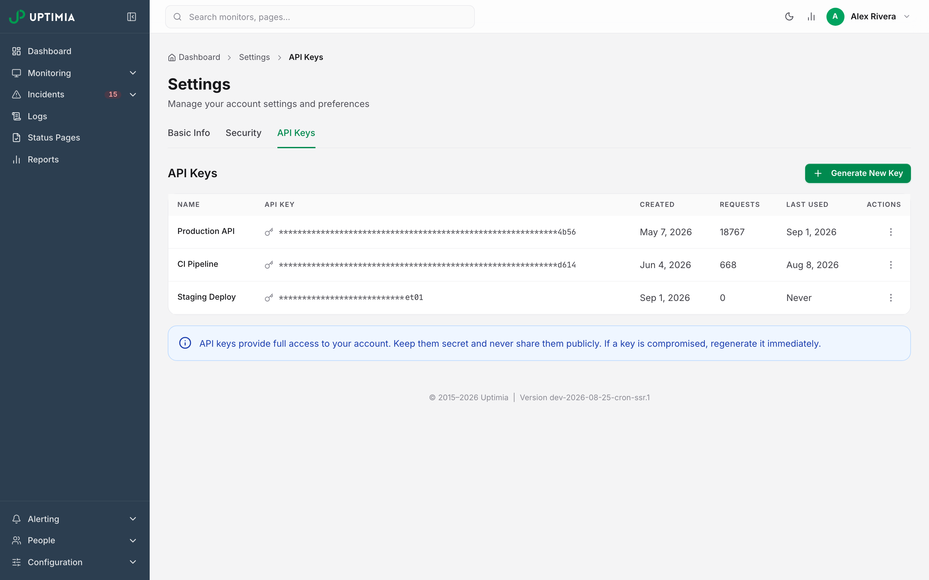Expand the People chevron

[x=133, y=540]
